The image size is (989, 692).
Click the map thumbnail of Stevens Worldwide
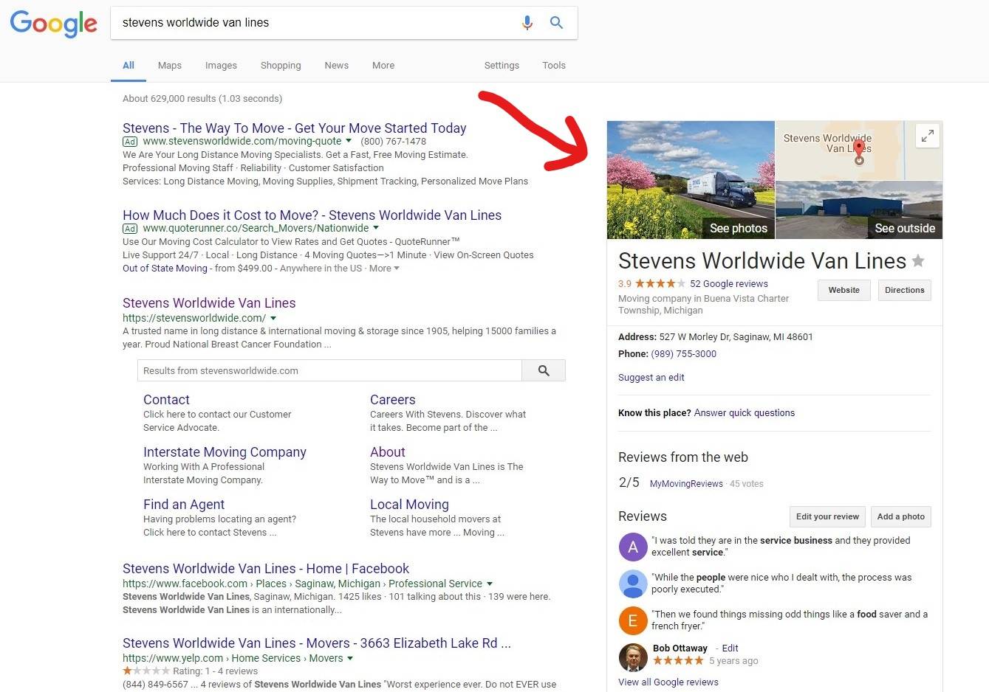click(x=859, y=150)
